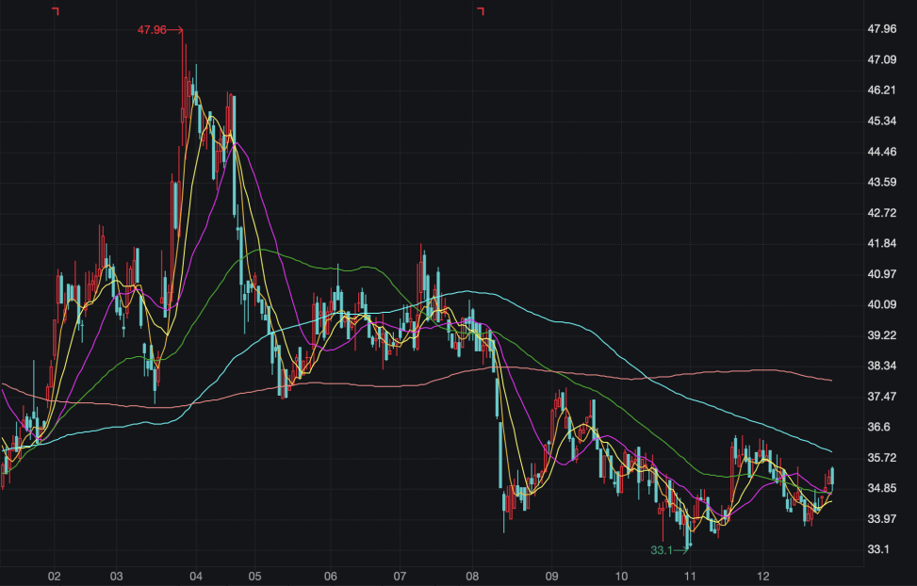The width and height of the screenshot is (917, 586).
Task: Select month 04 on the time axis
Action: tap(196, 575)
